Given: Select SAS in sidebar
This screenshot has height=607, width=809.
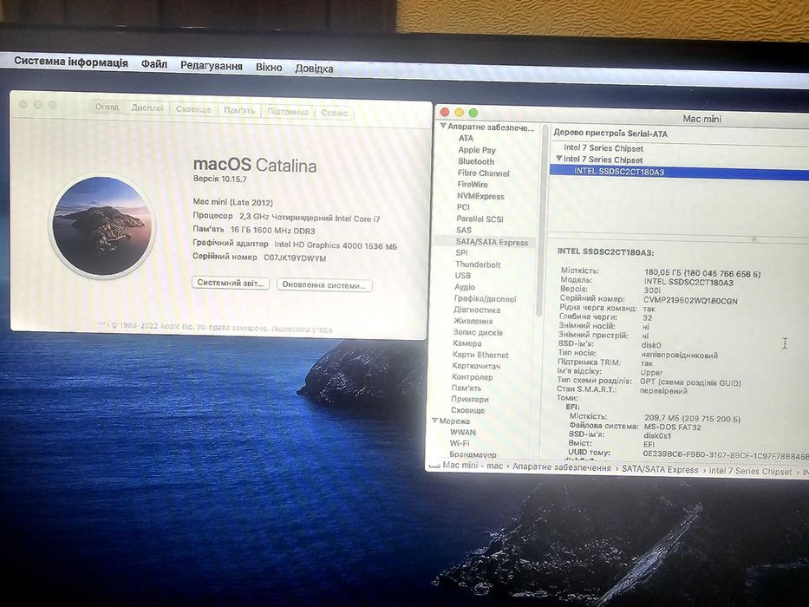Looking at the screenshot, I should [463, 230].
